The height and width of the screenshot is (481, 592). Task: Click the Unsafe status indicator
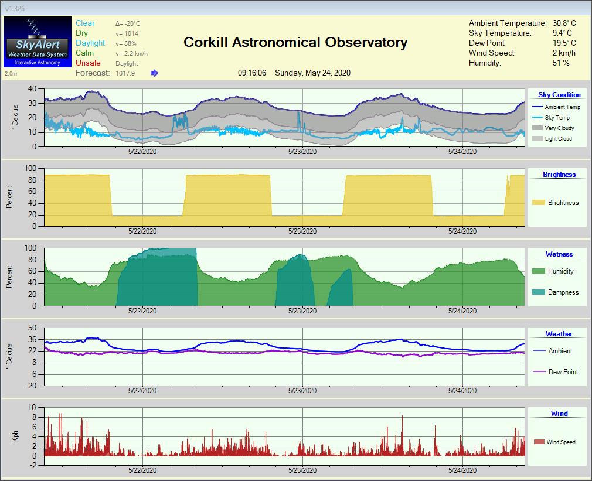click(x=88, y=63)
